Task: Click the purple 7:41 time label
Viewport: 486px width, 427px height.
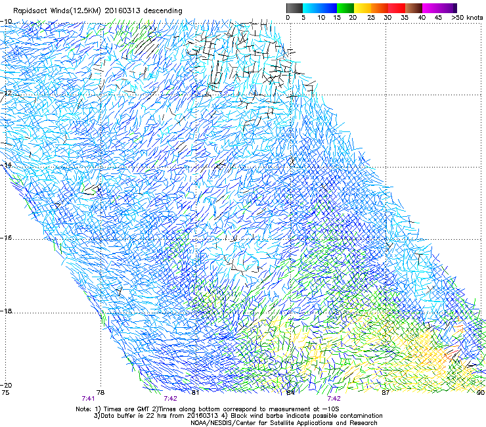Action: click(88, 399)
